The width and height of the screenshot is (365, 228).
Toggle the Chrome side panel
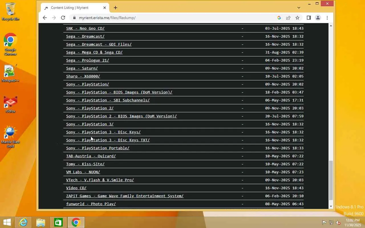coord(309,18)
